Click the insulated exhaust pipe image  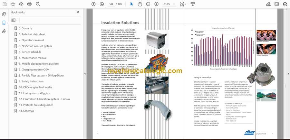(x=157, y=109)
